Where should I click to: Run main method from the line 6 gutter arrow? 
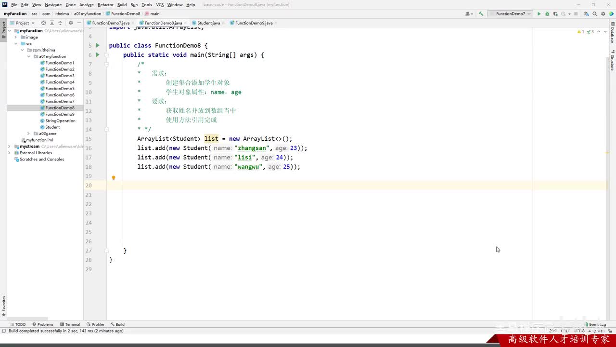(97, 55)
